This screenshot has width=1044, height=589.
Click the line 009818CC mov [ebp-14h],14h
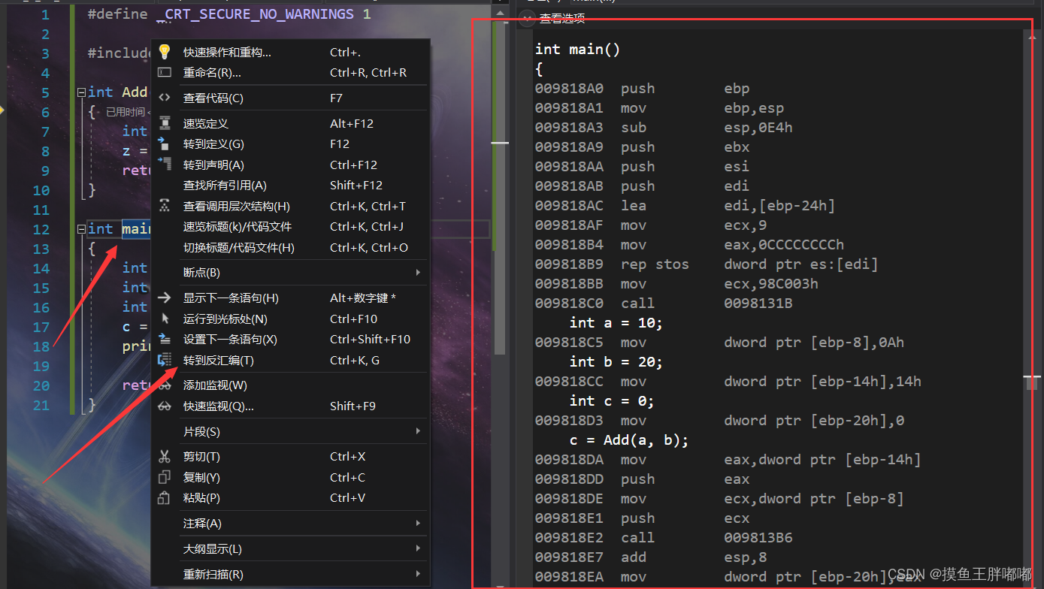coord(728,382)
